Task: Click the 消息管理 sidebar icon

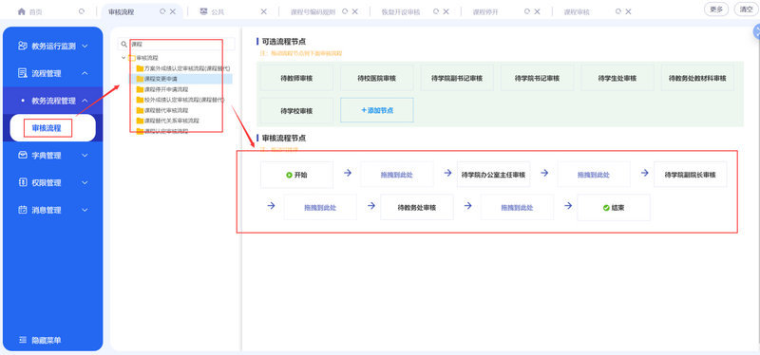Action: (22, 210)
